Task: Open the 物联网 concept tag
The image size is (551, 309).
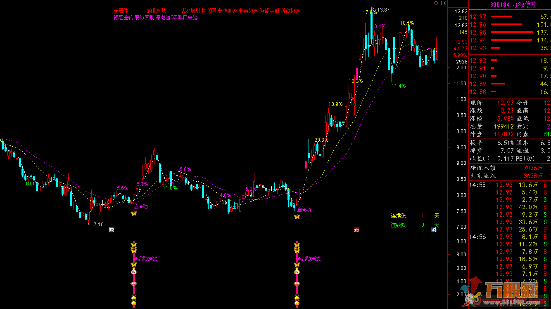Action: (209, 11)
